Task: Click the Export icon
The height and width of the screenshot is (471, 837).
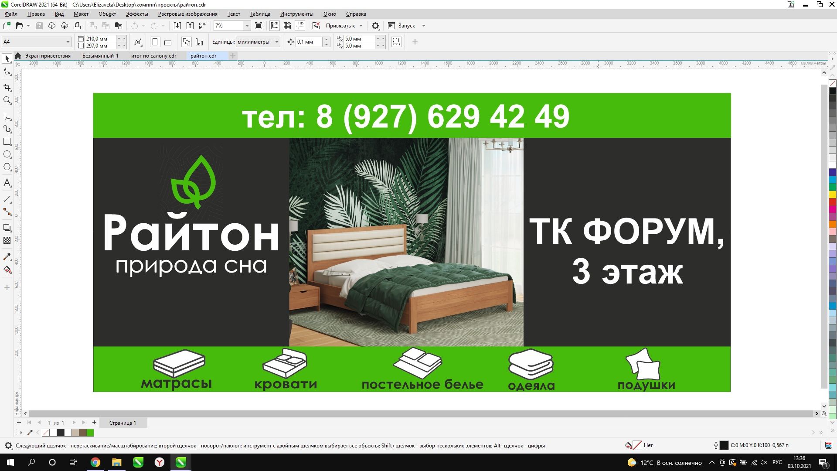Action: coord(190,26)
